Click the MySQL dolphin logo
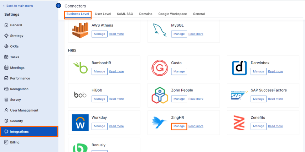The height and width of the screenshot is (152, 305). [x=160, y=30]
